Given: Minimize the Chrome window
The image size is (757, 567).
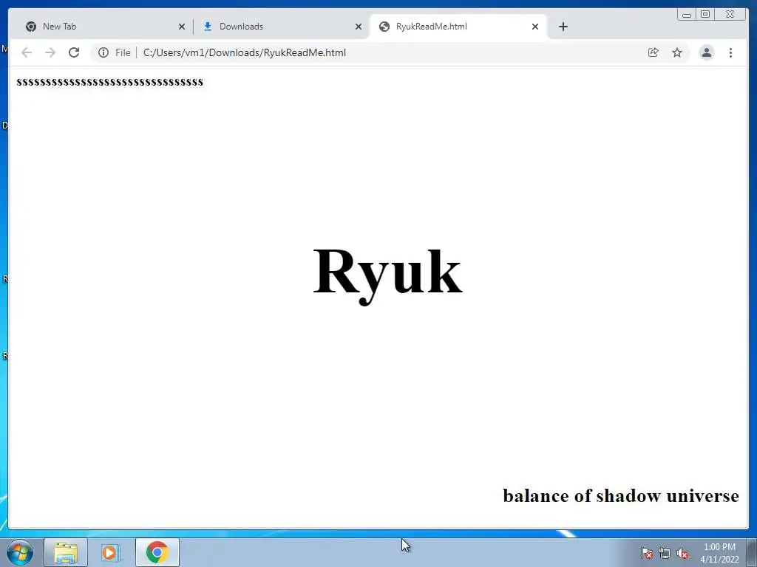Looking at the screenshot, I should (x=687, y=15).
